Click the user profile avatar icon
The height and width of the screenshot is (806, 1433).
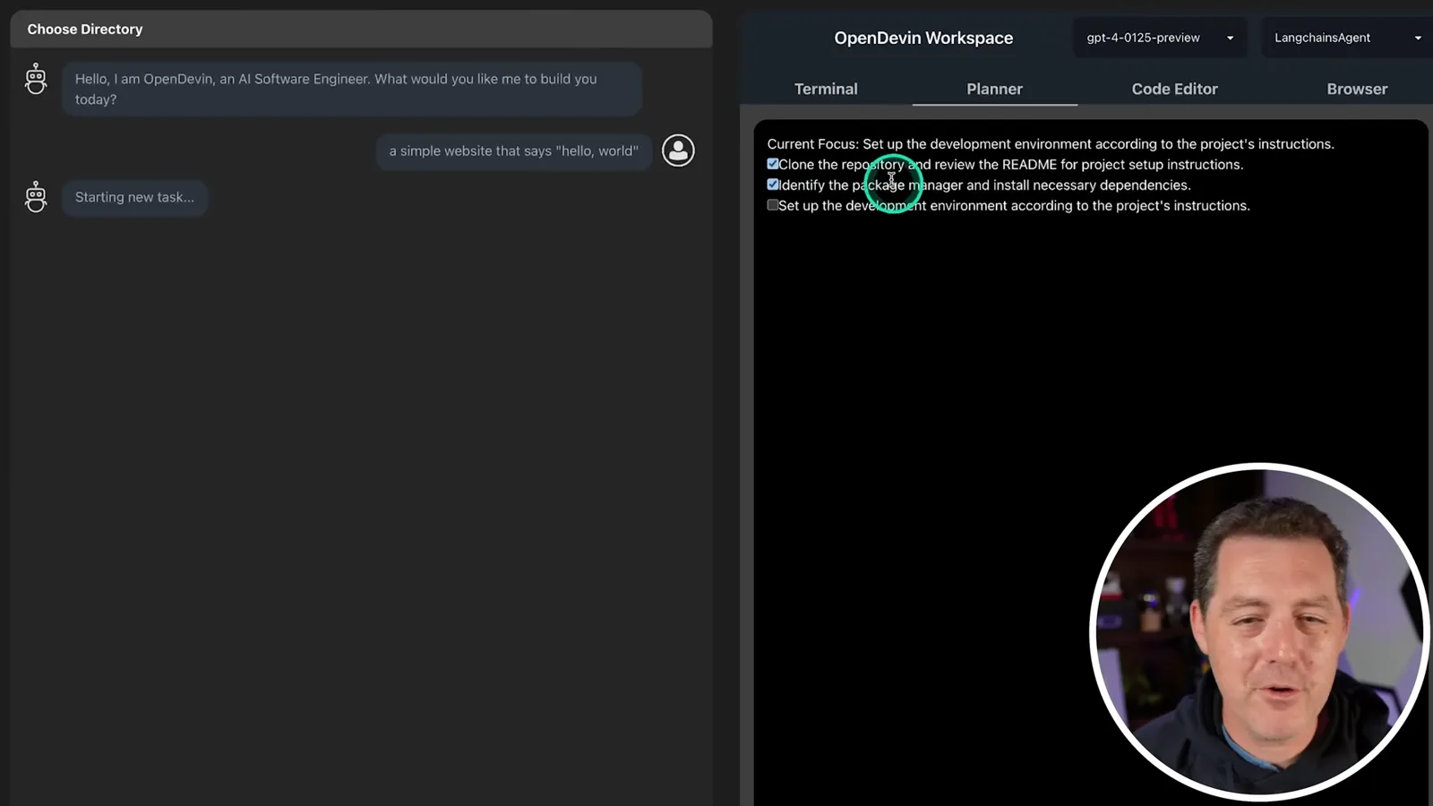678,150
